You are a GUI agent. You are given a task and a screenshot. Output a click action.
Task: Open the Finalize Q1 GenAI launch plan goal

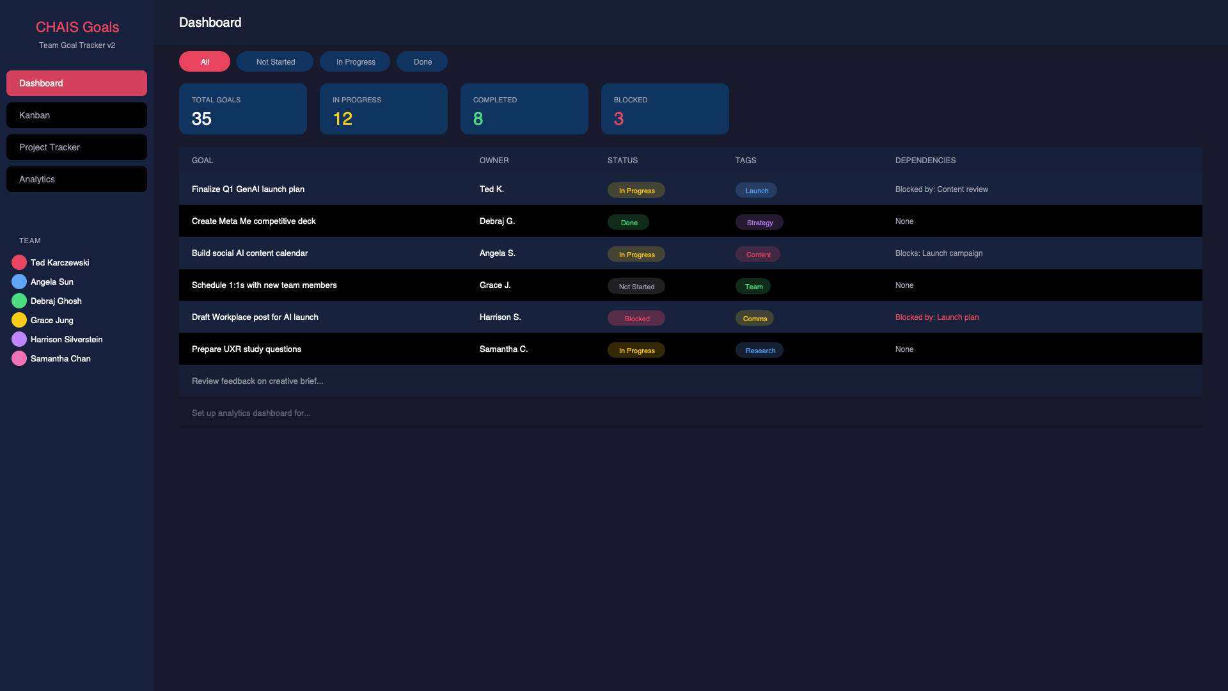[248, 189]
